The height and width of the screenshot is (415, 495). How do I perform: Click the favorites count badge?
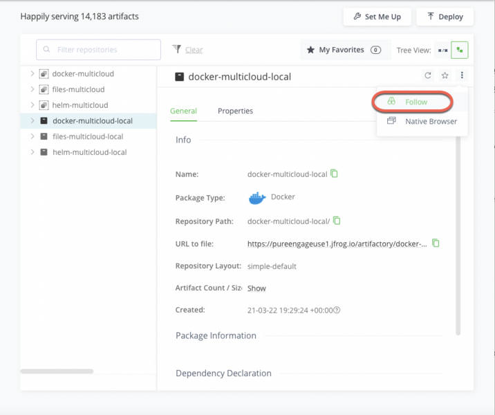click(x=375, y=50)
